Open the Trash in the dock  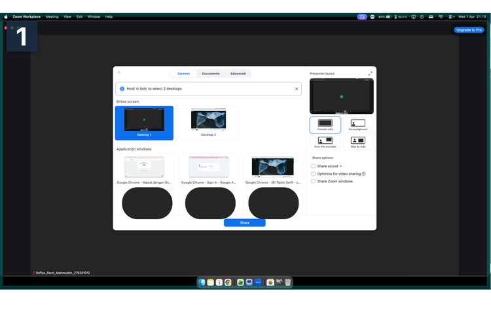pyautogui.click(x=288, y=283)
